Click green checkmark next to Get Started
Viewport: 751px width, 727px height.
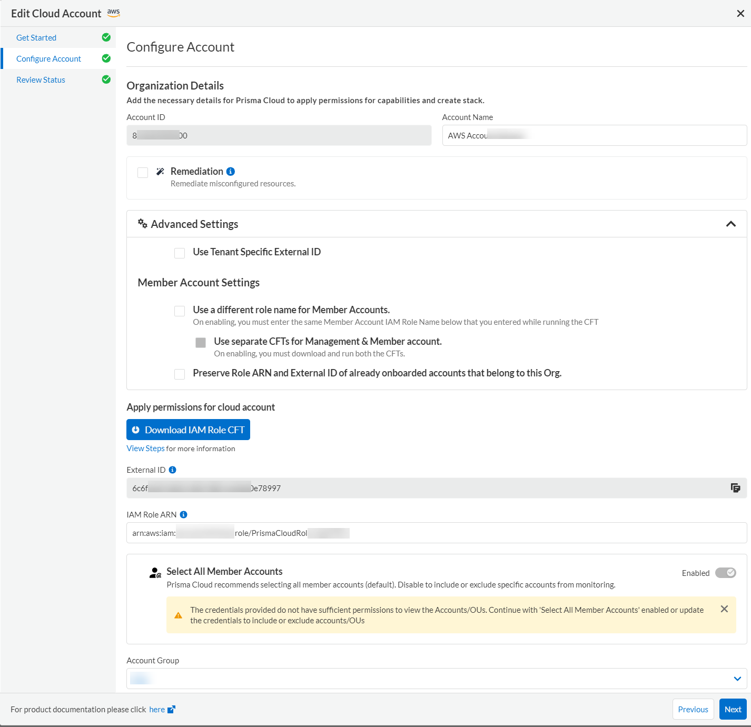pyautogui.click(x=106, y=37)
